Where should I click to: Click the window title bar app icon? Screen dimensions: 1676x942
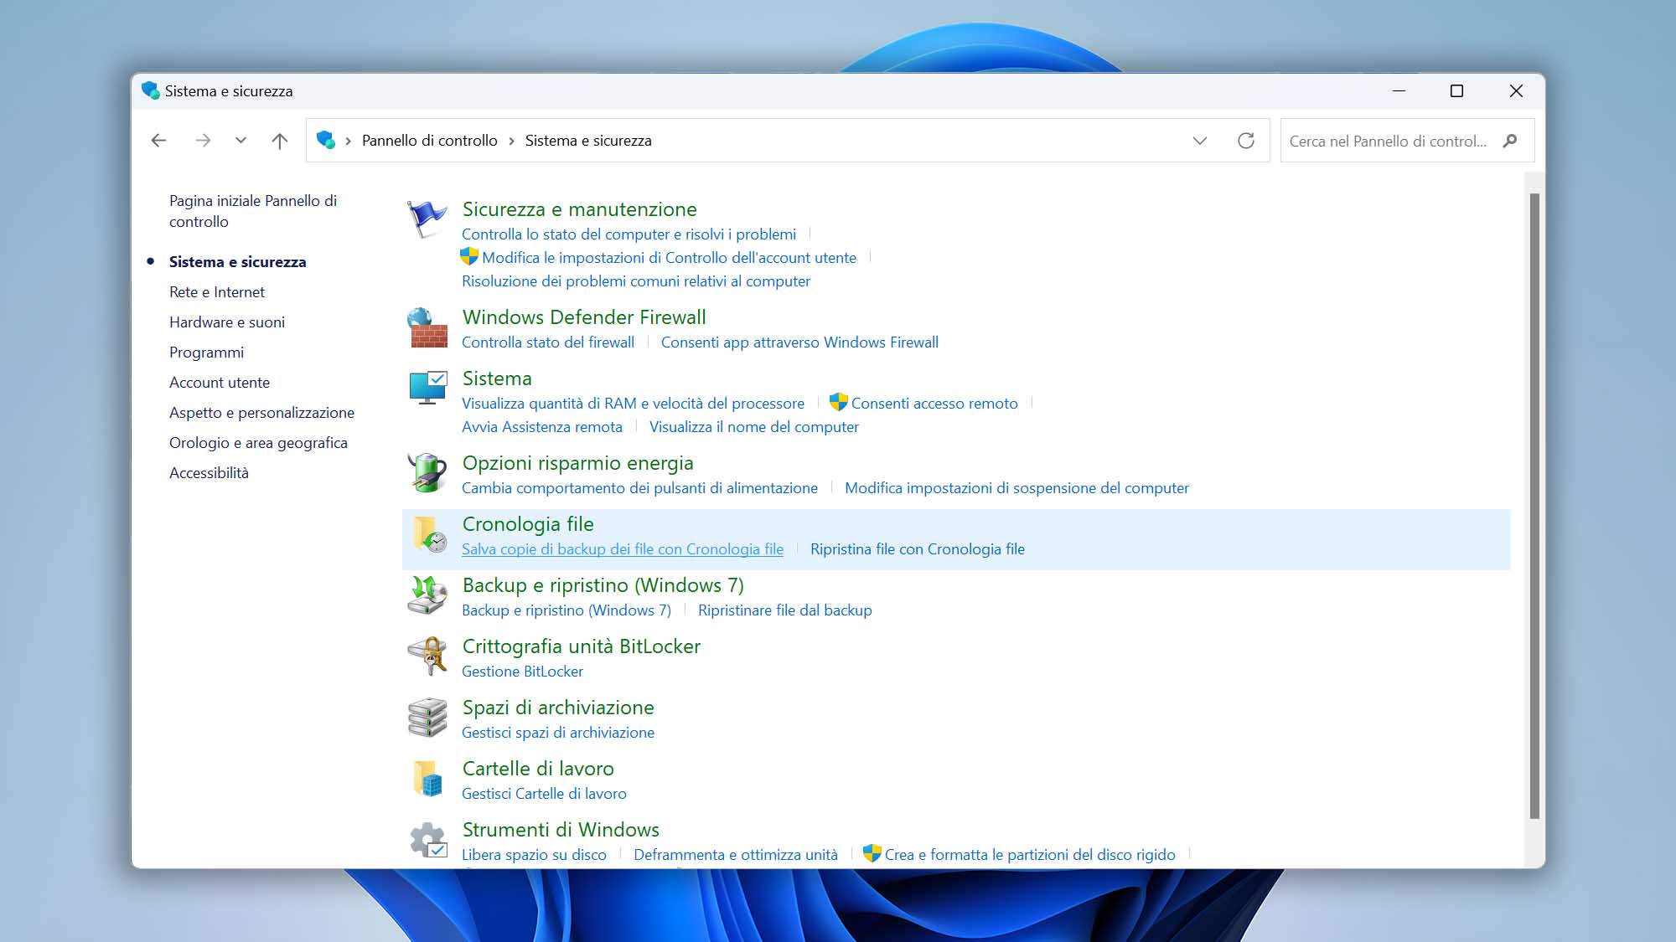tap(151, 90)
